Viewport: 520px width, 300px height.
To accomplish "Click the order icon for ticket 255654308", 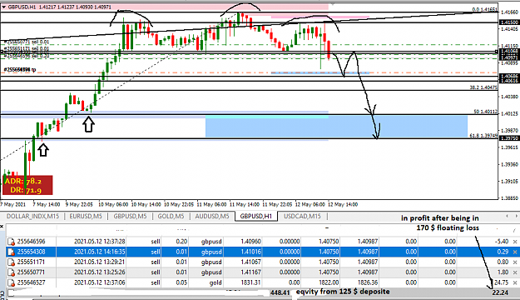I will tap(12, 252).
